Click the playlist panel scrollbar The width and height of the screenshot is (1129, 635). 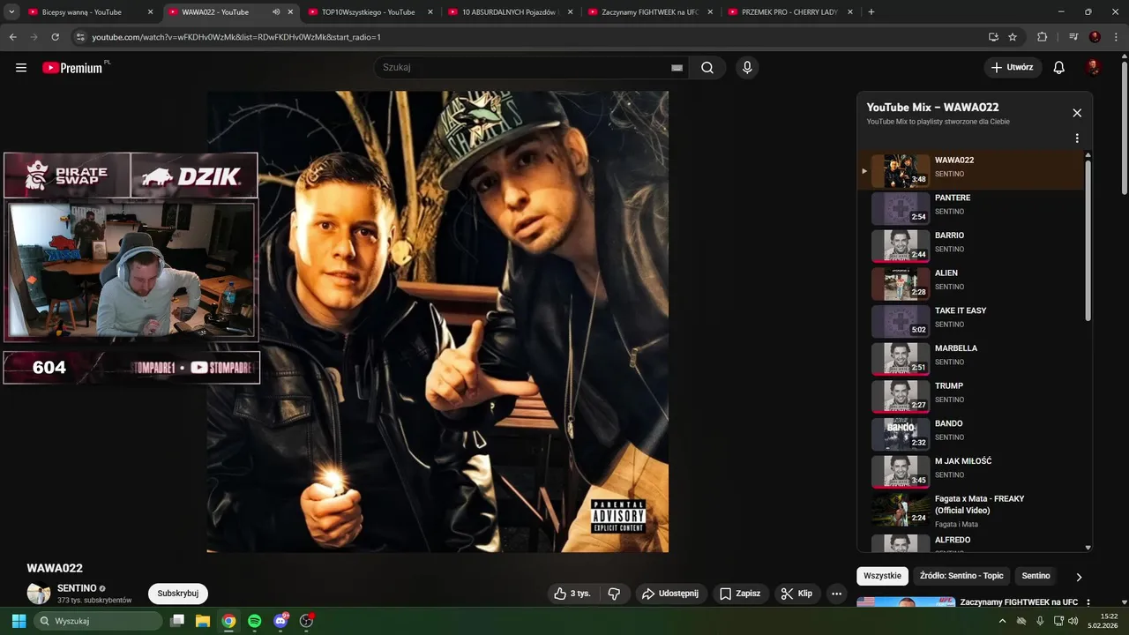point(1088,240)
